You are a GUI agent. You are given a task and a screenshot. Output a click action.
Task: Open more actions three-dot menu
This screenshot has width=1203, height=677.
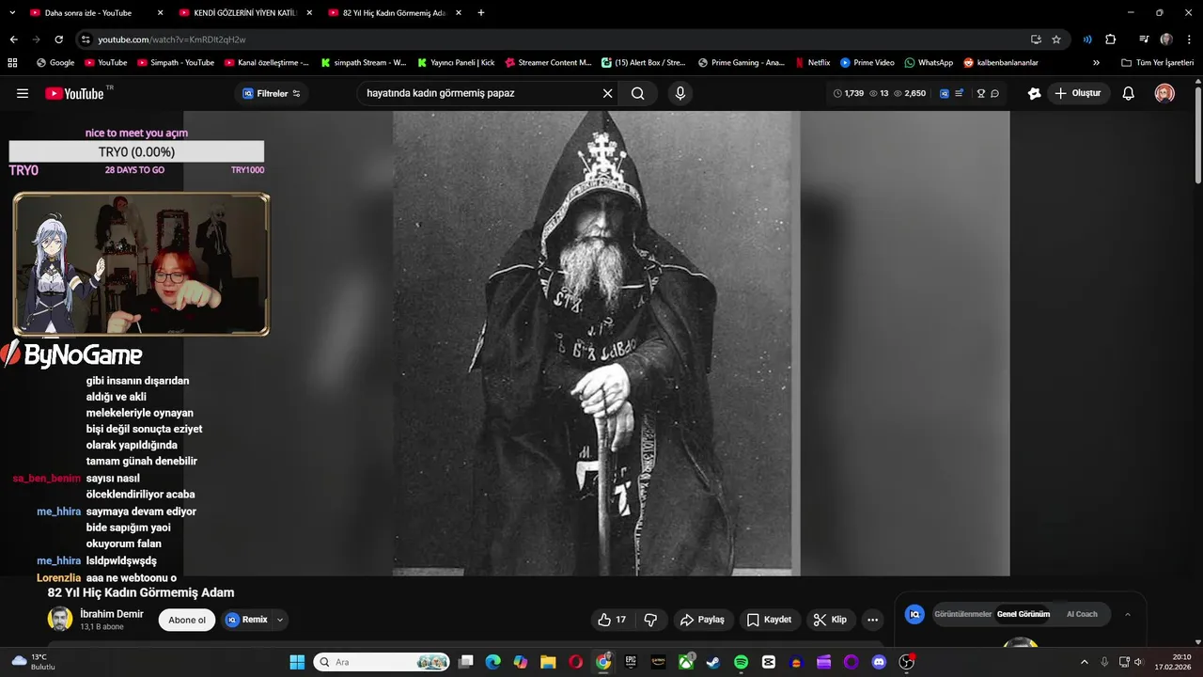[873, 620]
